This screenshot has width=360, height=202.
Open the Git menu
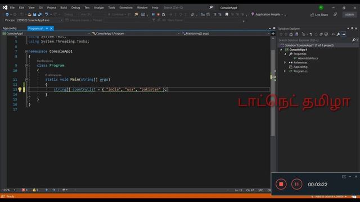(x=40, y=7)
